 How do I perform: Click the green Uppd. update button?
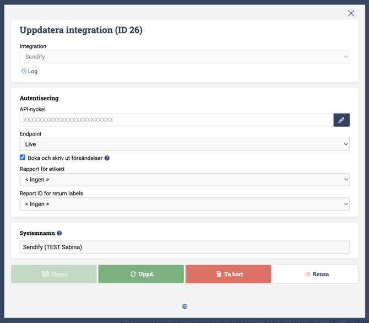(x=141, y=274)
